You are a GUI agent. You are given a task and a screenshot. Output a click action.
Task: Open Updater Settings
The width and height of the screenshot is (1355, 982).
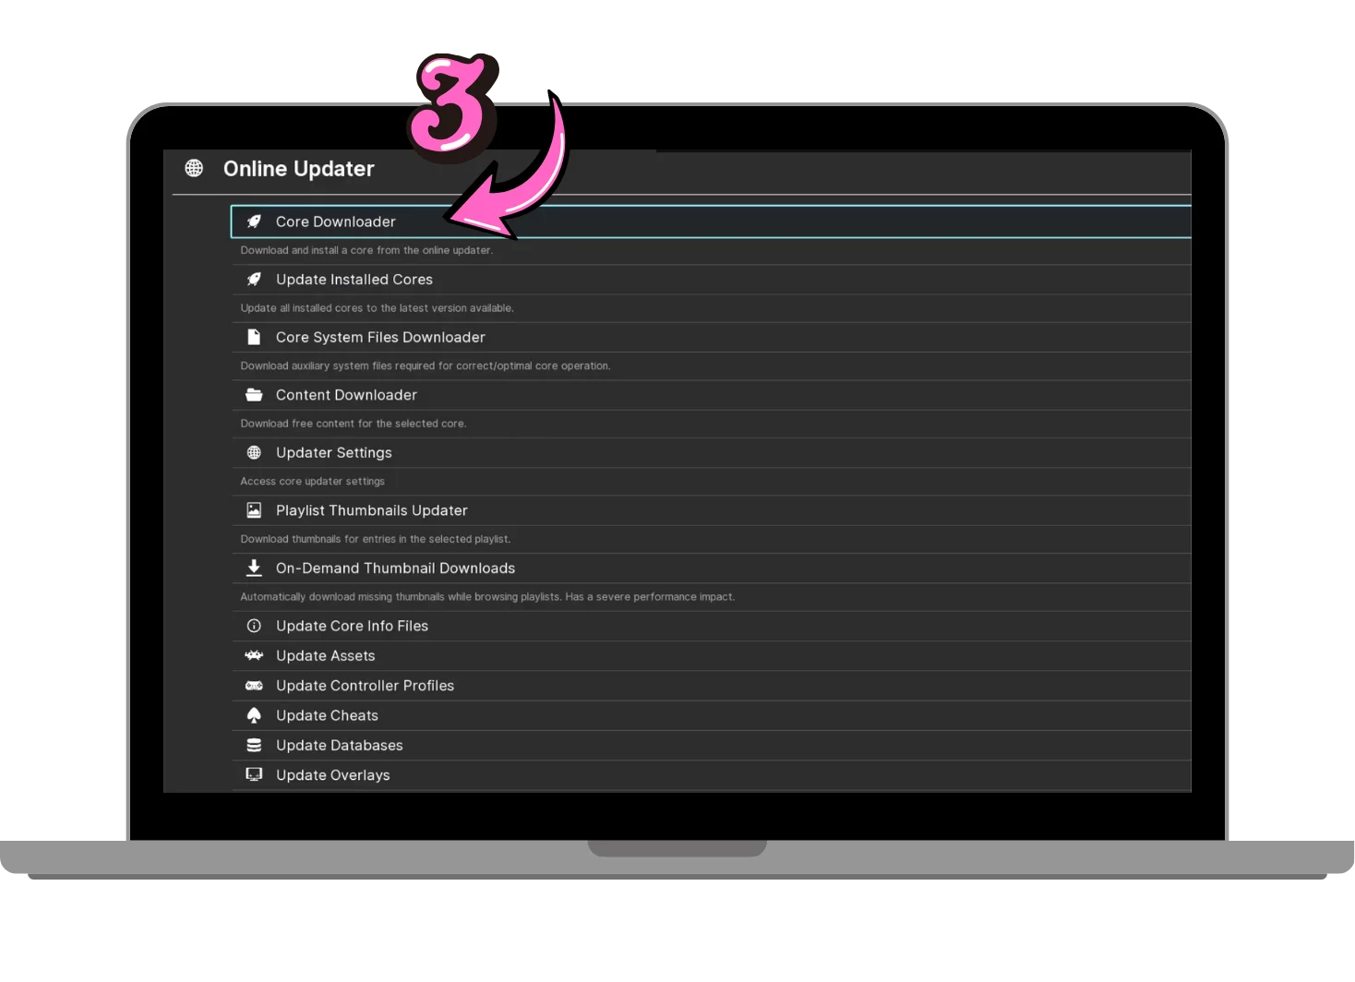(712, 452)
